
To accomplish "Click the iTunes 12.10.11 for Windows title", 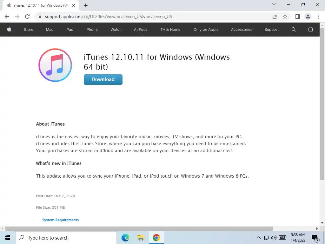I will tap(157, 62).
